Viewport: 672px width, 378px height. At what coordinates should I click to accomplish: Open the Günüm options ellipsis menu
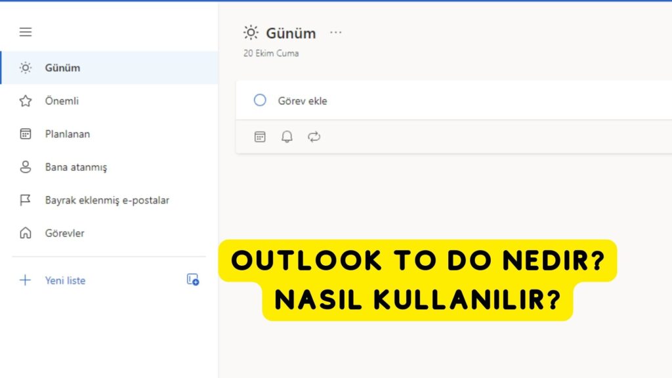(336, 32)
